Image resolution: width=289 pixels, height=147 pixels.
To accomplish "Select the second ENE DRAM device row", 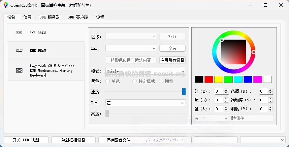I will 46,50.
